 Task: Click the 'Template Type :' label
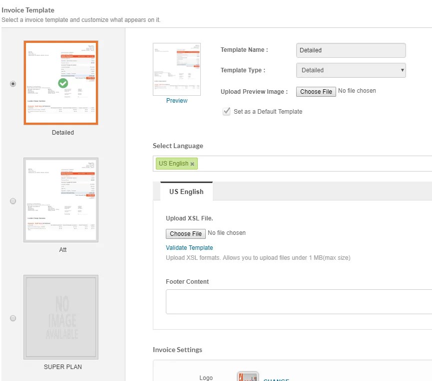[243, 70]
